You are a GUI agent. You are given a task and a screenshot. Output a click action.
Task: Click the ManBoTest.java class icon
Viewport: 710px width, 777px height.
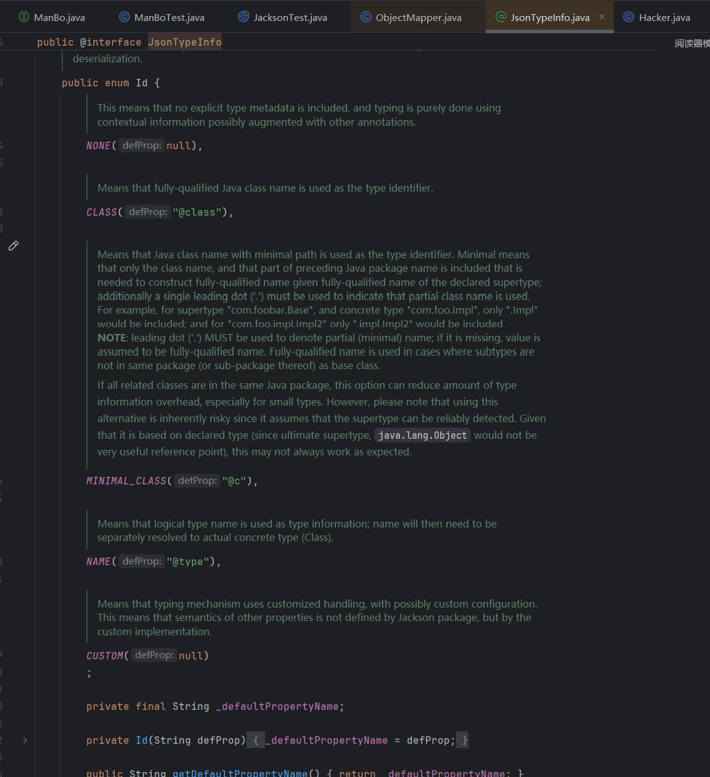click(124, 17)
